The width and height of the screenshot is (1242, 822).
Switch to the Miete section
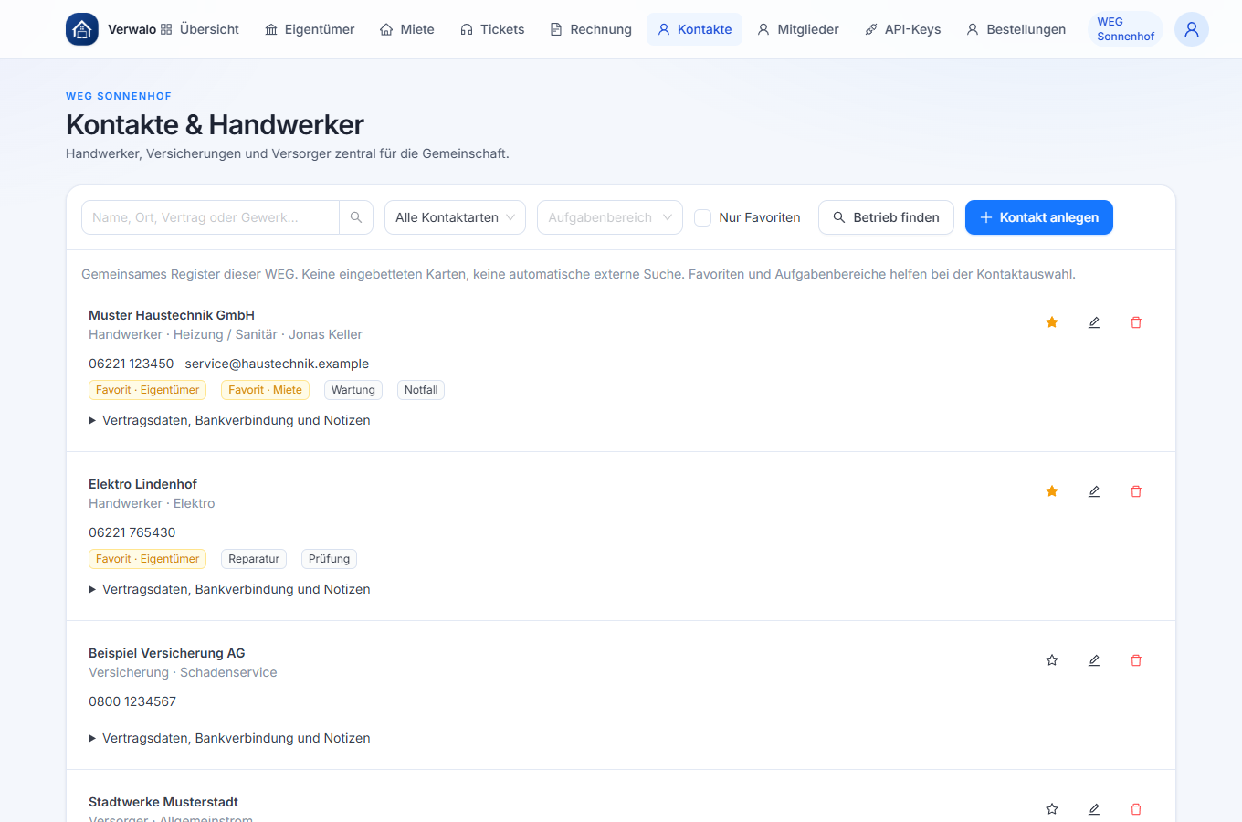[x=407, y=29]
